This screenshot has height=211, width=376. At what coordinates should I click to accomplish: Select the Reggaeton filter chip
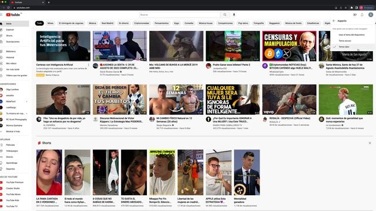(274, 23)
